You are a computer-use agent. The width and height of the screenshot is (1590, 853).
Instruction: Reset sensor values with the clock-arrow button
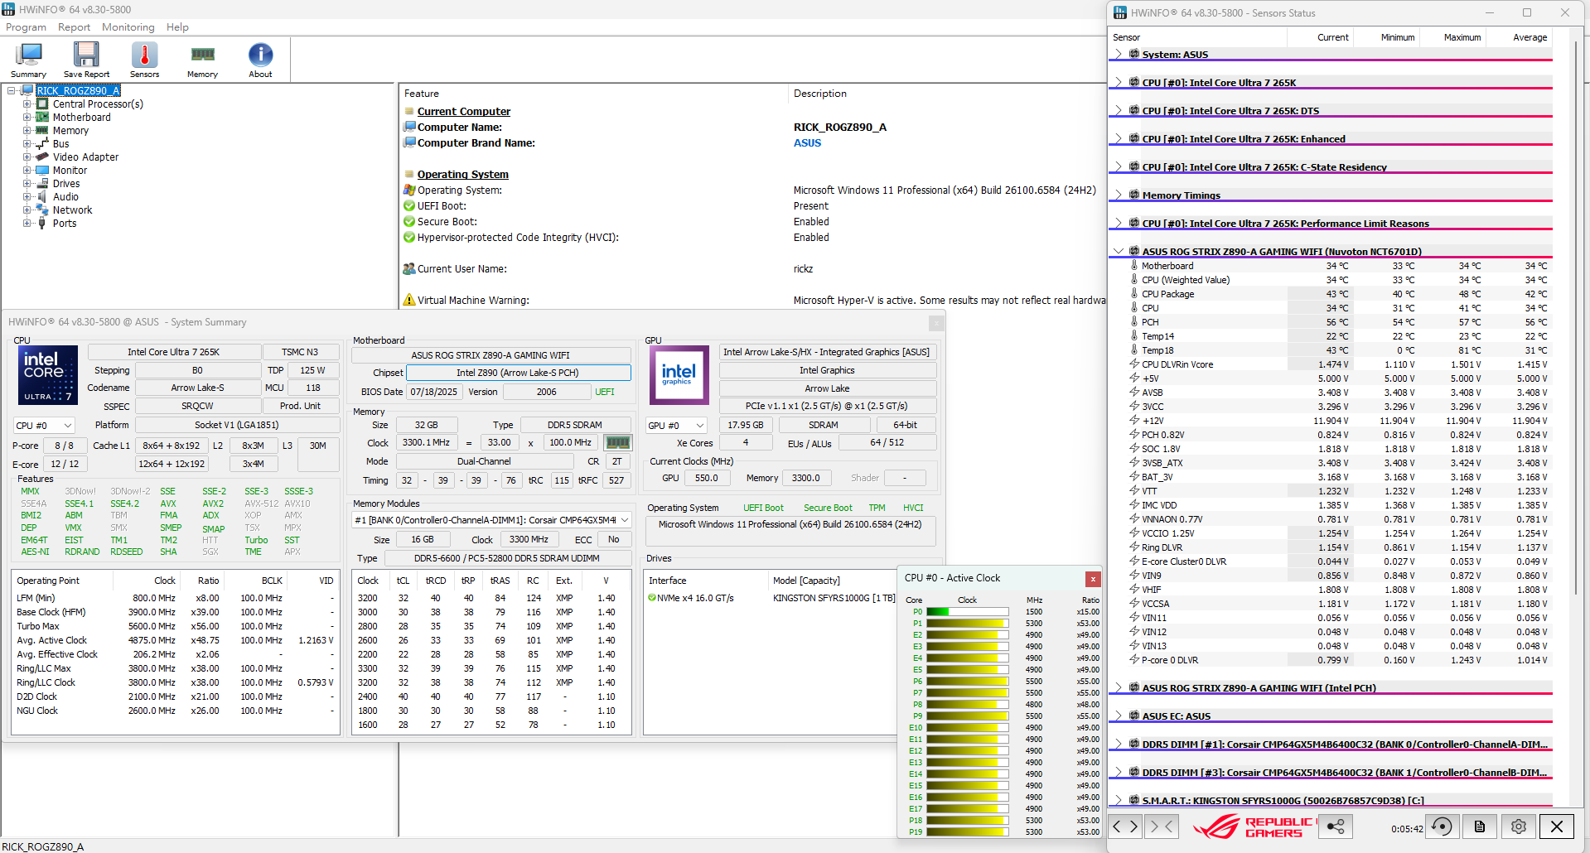[1442, 826]
